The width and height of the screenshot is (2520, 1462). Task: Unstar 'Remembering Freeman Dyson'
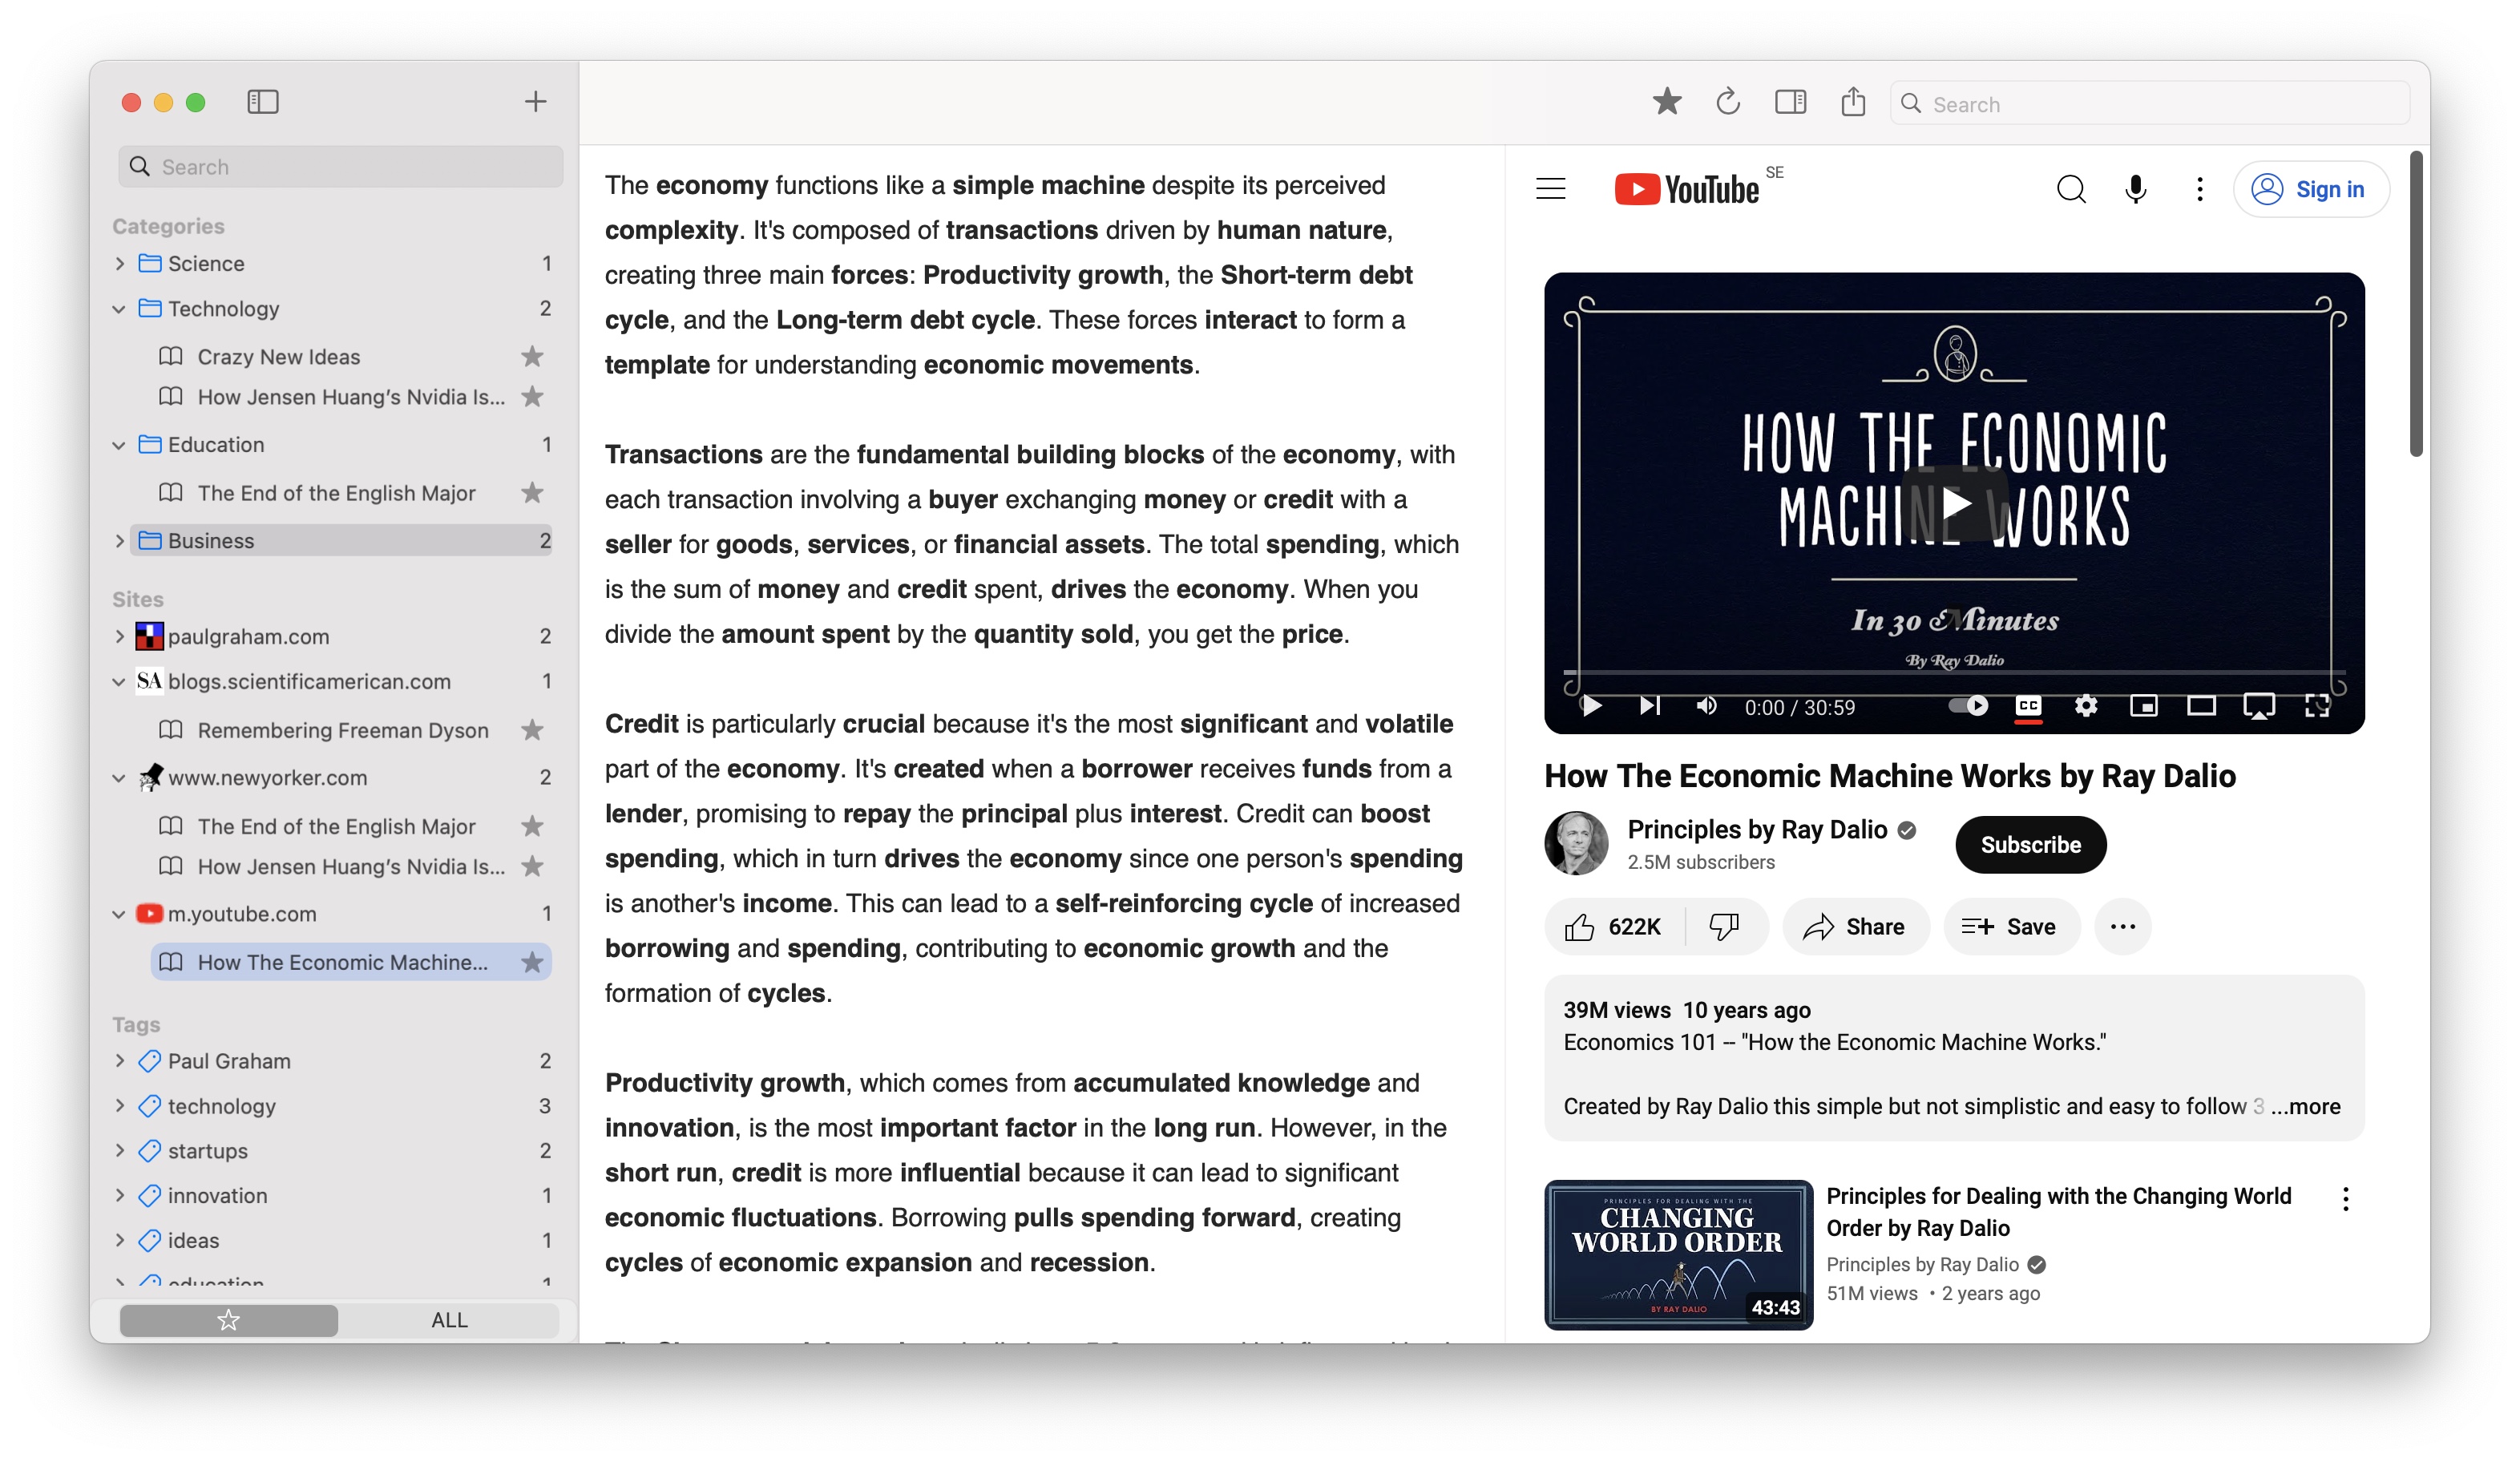533,730
